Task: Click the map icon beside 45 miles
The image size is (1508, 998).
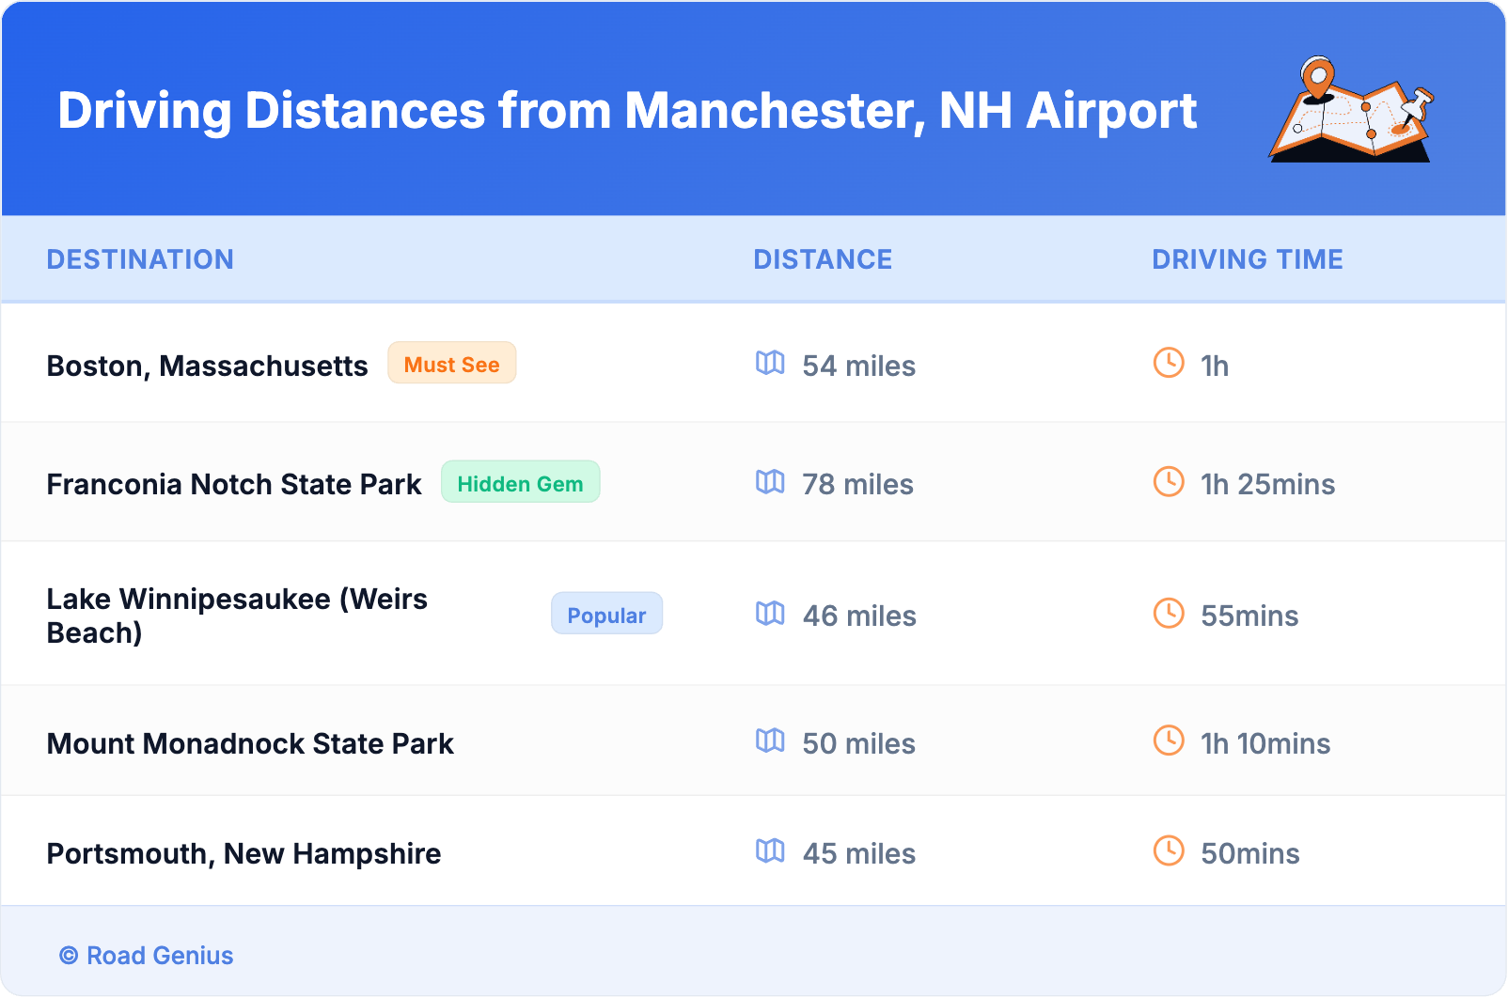Action: coord(770,851)
